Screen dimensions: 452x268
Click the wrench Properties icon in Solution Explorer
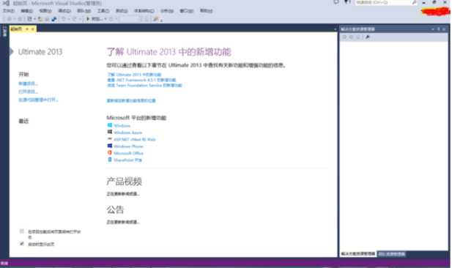pyautogui.click(x=368, y=37)
